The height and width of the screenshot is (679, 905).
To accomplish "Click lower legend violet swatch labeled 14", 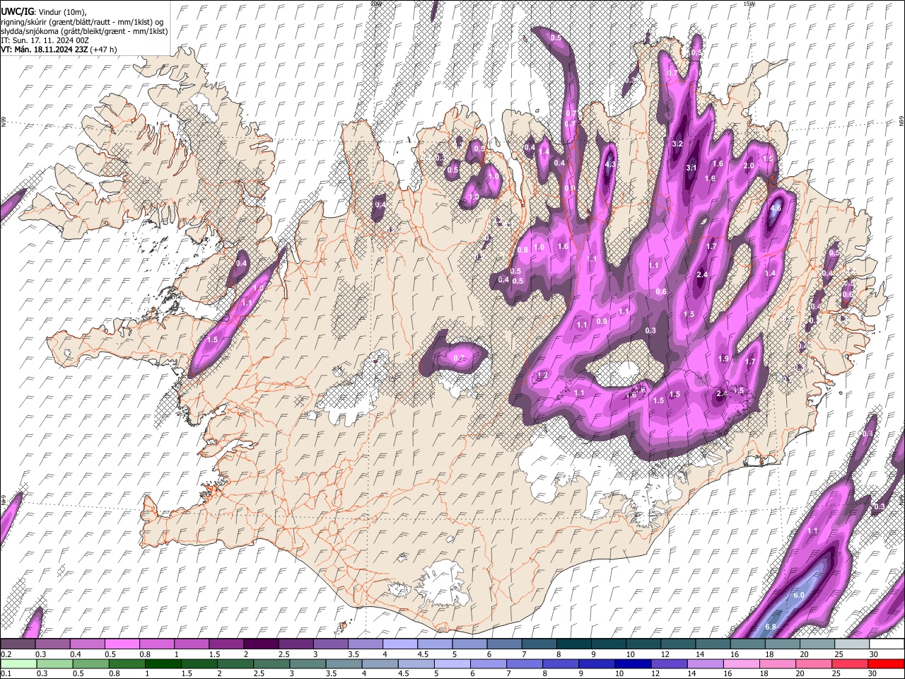I will pyautogui.click(x=706, y=663).
